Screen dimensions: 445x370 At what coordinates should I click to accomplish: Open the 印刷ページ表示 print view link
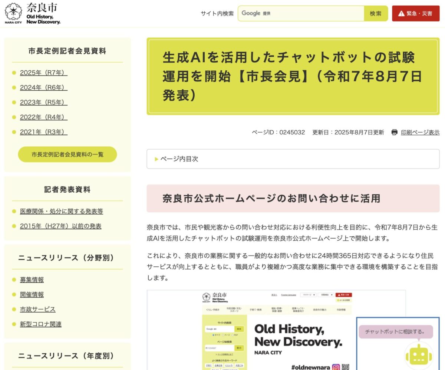[x=420, y=132]
